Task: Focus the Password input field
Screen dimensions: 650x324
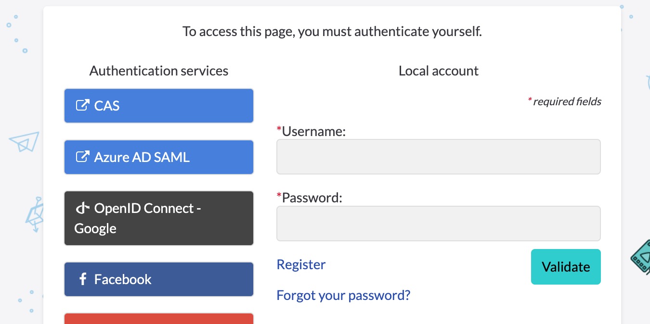Action: [439, 224]
